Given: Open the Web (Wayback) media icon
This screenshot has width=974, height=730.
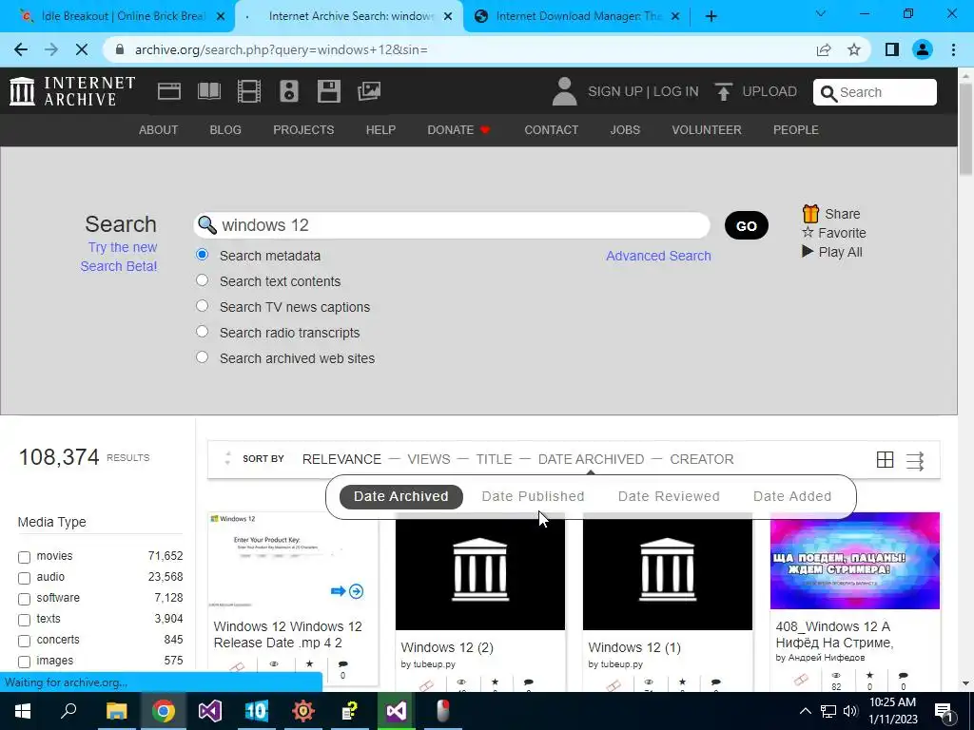Looking at the screenshot, I should (169, 91).
